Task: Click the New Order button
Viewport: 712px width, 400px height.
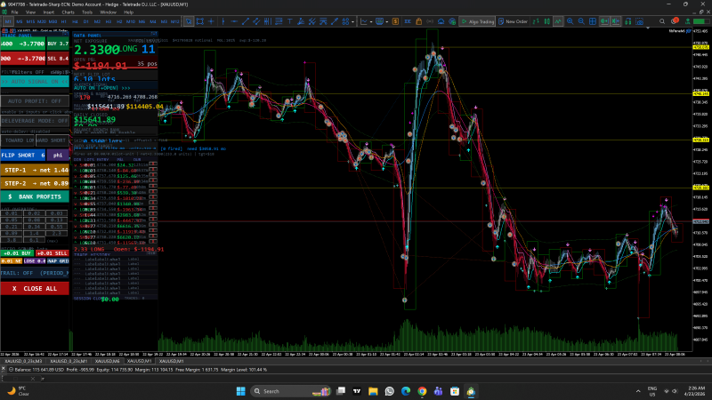Action: [x=513, y=21]
